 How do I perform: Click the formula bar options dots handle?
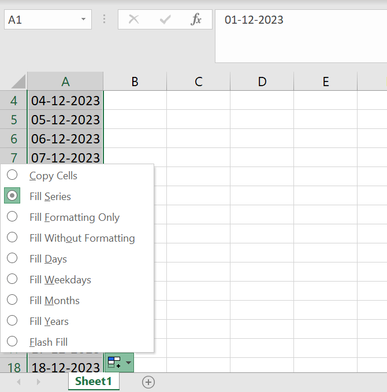point(104,19)
